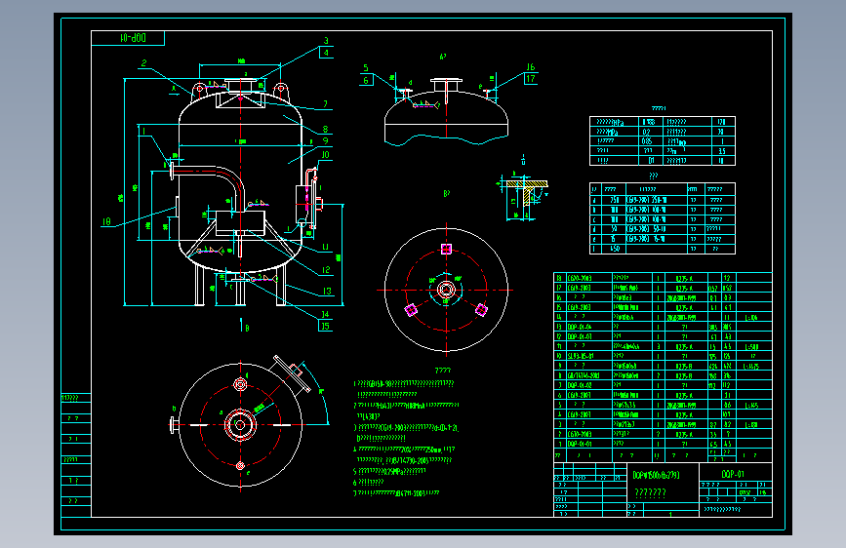Select part callout number 8
The width and height of the screenshot is (846, 548).
(x=325, y=129)
